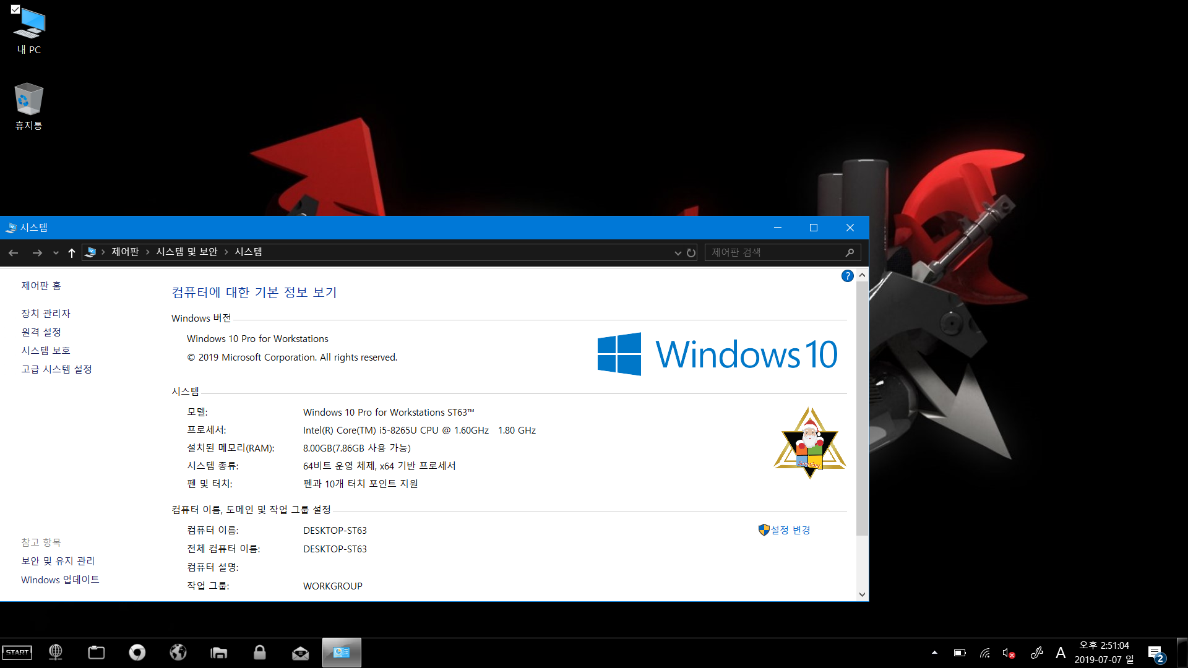Open the recent locations dropdown arrow

pyautogui.click(x=56, y=252)
